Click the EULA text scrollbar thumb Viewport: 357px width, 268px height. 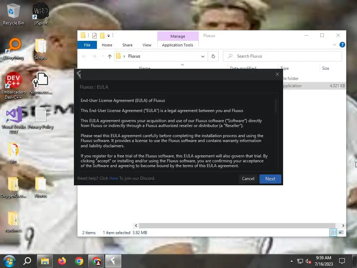pos(276,106)
